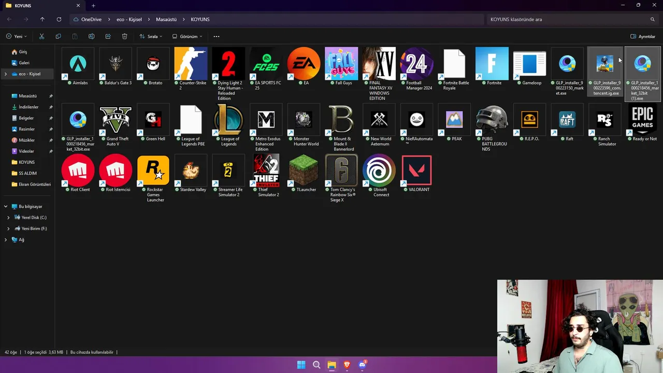The image size is (663, 373).
Task: Expand Yeni Birim (F:) node
Action: pos(8,228)
